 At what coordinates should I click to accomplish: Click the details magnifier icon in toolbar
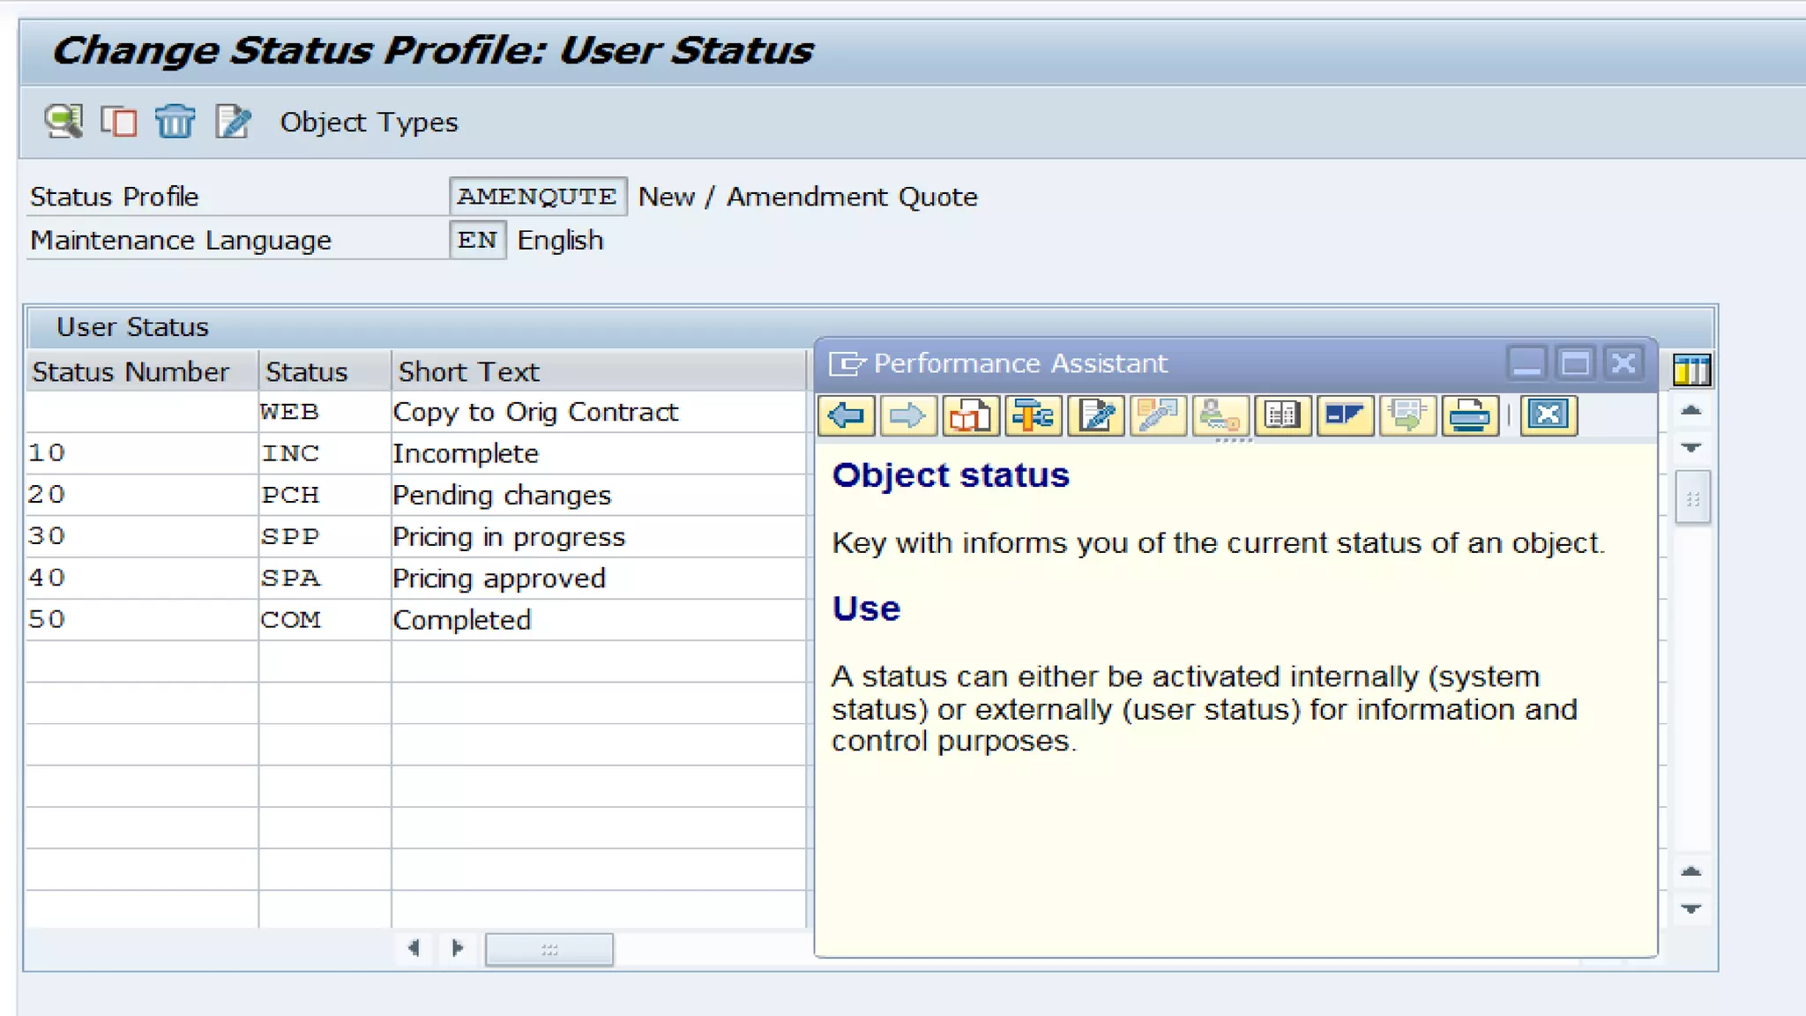[63, 122]
